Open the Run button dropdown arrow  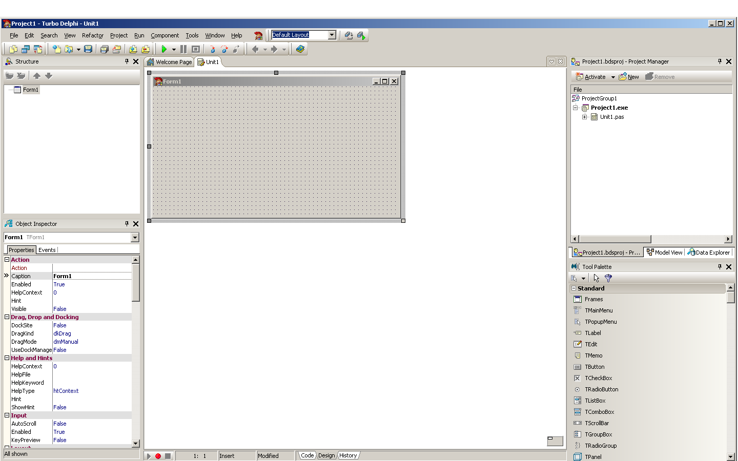point(174,50)
